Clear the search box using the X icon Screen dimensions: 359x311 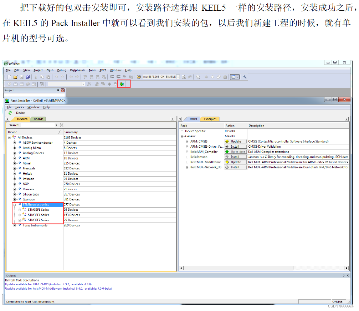(x=62, y=125)
